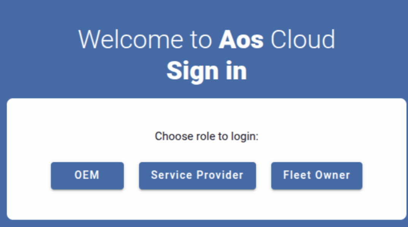
Task: Click the word "role" in the login prompt
Action: [205, 136]
